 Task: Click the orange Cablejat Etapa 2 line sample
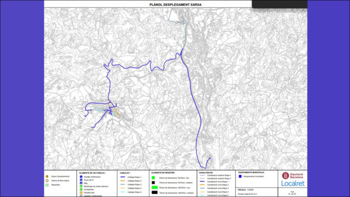tap(122, 181)
